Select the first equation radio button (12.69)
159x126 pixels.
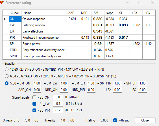[x=6, y=69]
